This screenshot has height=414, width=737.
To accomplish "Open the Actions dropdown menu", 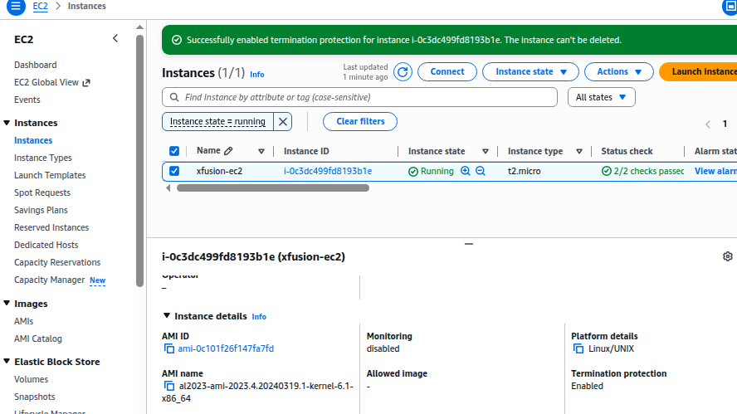I will (618, 72).
